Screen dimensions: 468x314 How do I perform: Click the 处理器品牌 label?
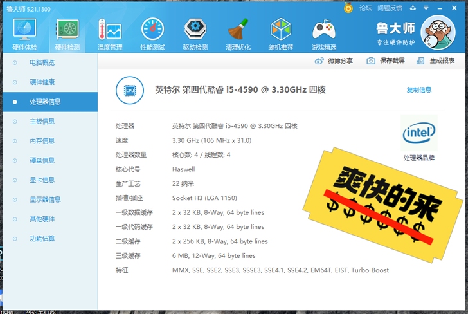(419, 158)
